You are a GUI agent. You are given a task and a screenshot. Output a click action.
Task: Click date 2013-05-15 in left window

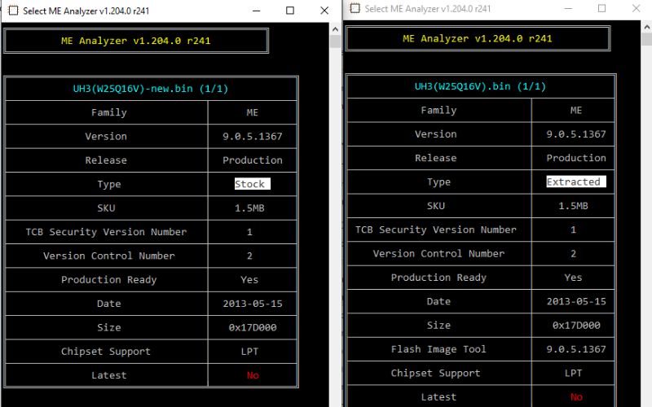click(x=253, y=304)
